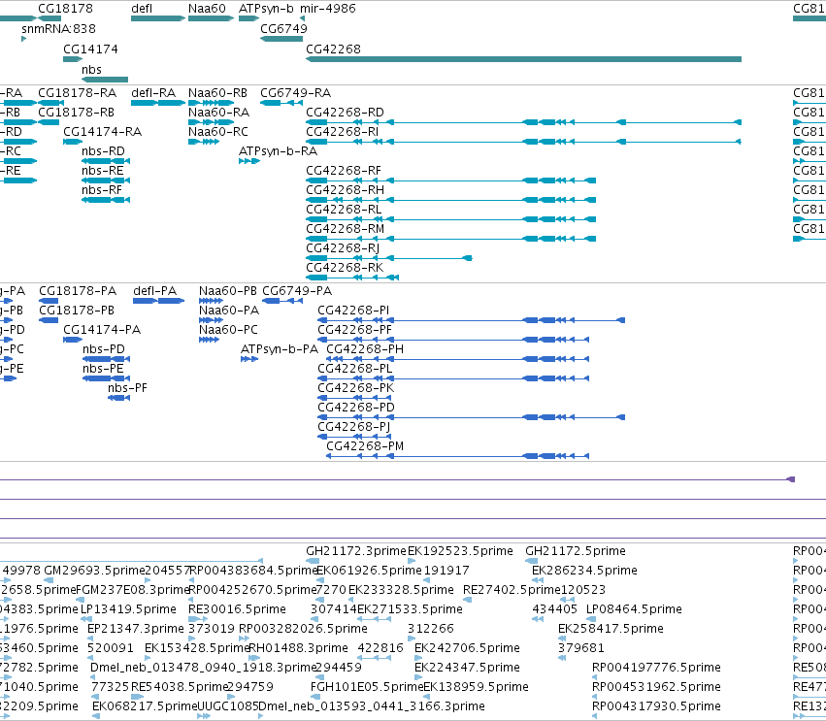Screen dimensions: 826x721
Task: Select transcript CG6749-RA
Action: [x=281, y=103]
